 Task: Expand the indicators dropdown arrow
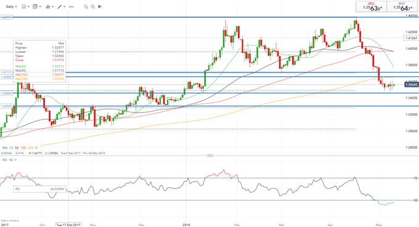coord(52,7)
